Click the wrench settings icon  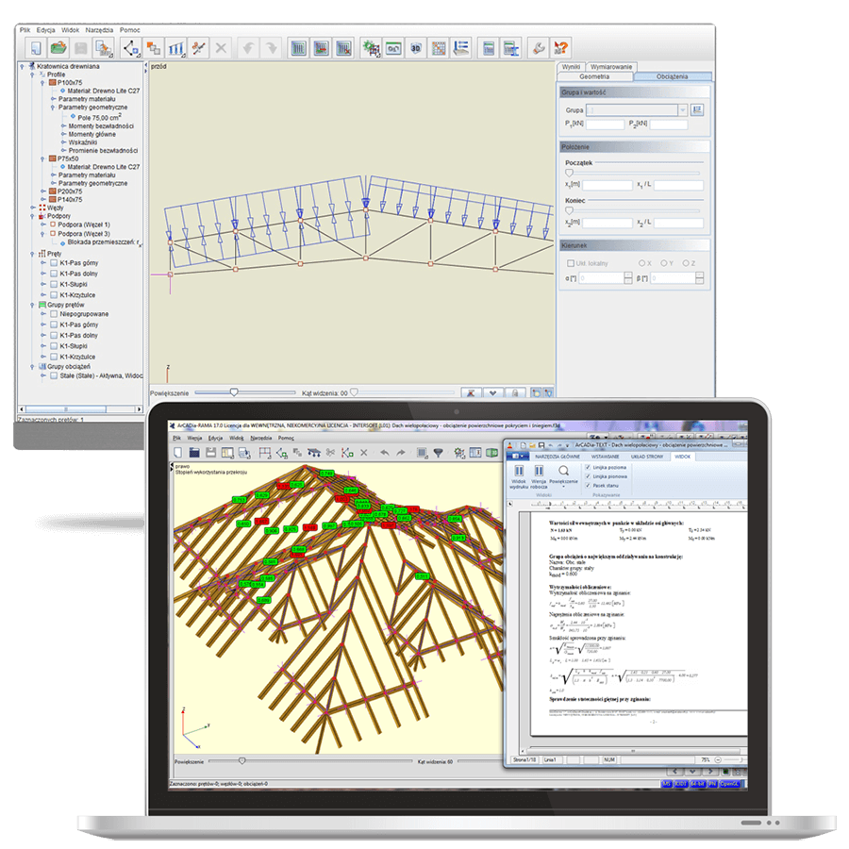tap(539, 48)
